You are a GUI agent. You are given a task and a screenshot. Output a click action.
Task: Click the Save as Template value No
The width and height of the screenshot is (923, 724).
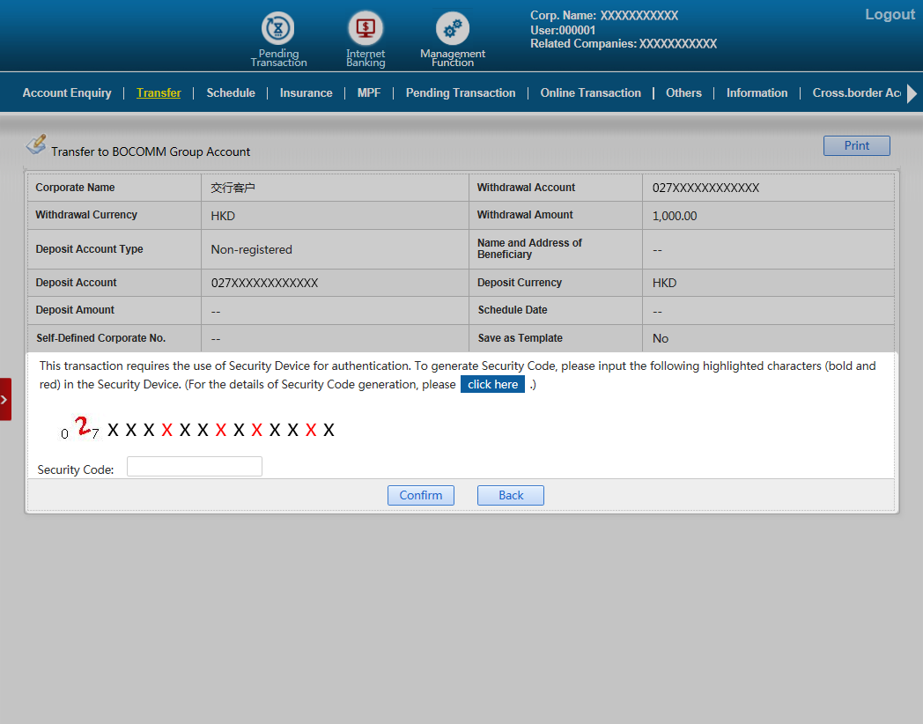tap(660, 338)
